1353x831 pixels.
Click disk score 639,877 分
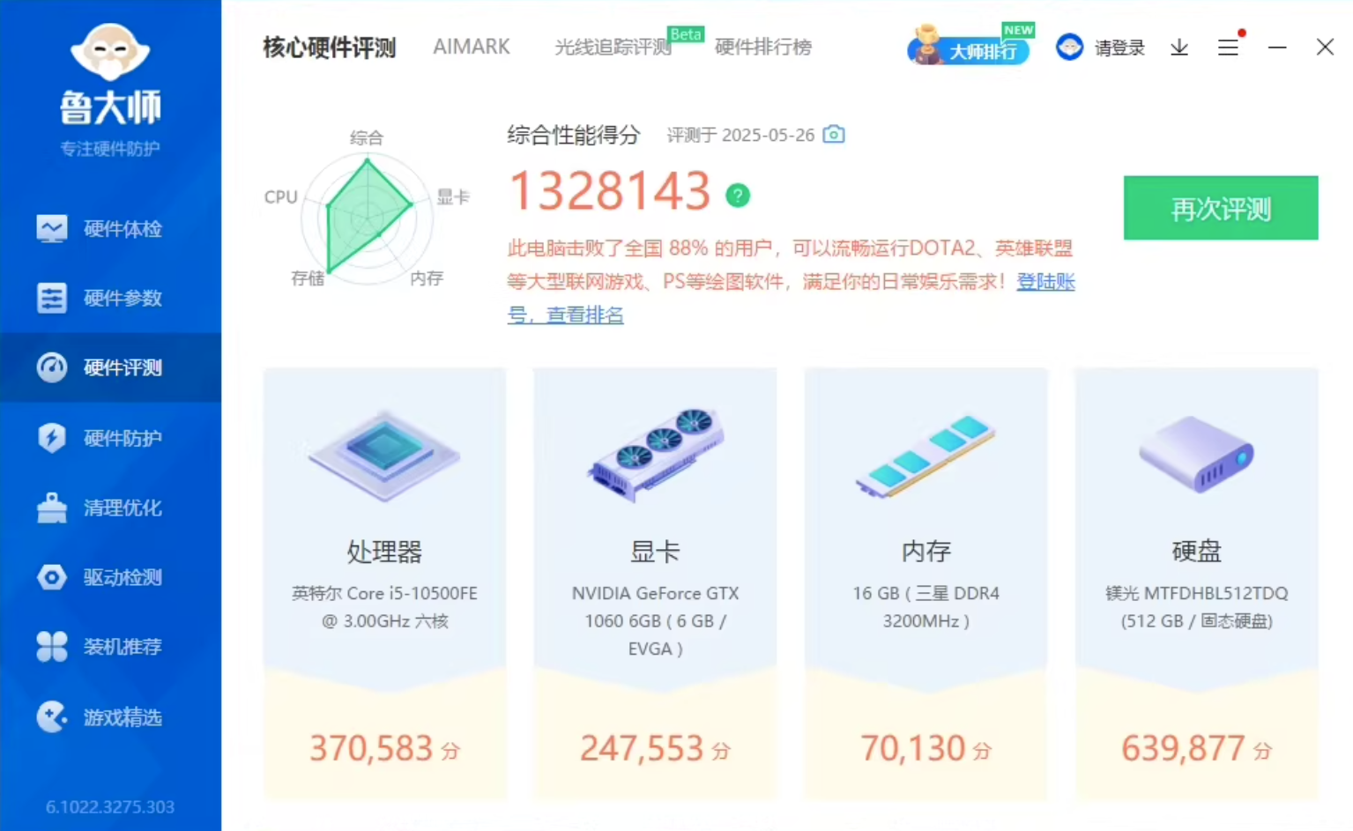1196,749
